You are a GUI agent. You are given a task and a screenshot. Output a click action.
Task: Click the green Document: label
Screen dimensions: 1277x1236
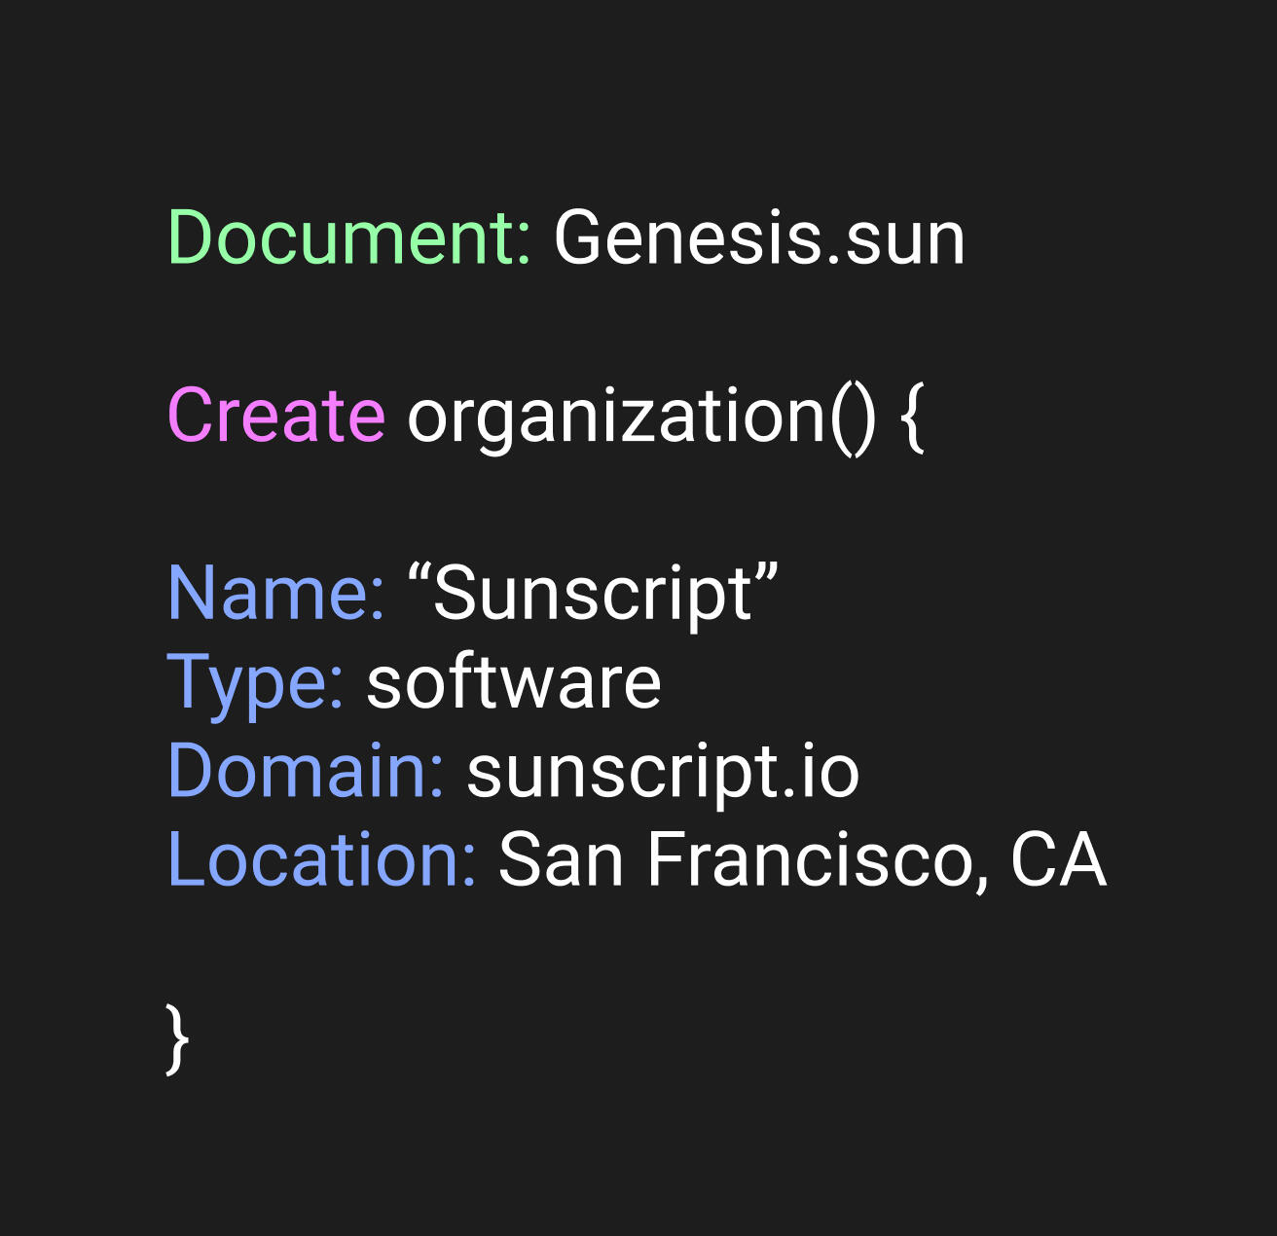pos(349,238)
